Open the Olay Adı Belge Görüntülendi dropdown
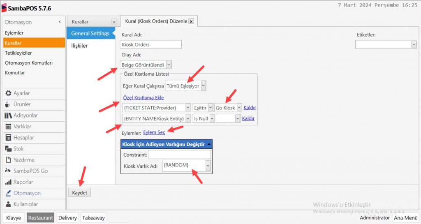 169,65
